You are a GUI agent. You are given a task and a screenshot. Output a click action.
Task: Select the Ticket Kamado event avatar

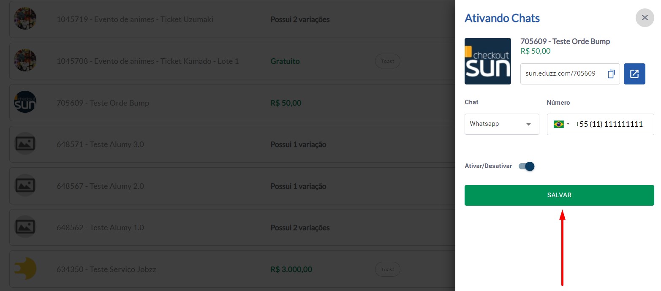pos(25,60)
